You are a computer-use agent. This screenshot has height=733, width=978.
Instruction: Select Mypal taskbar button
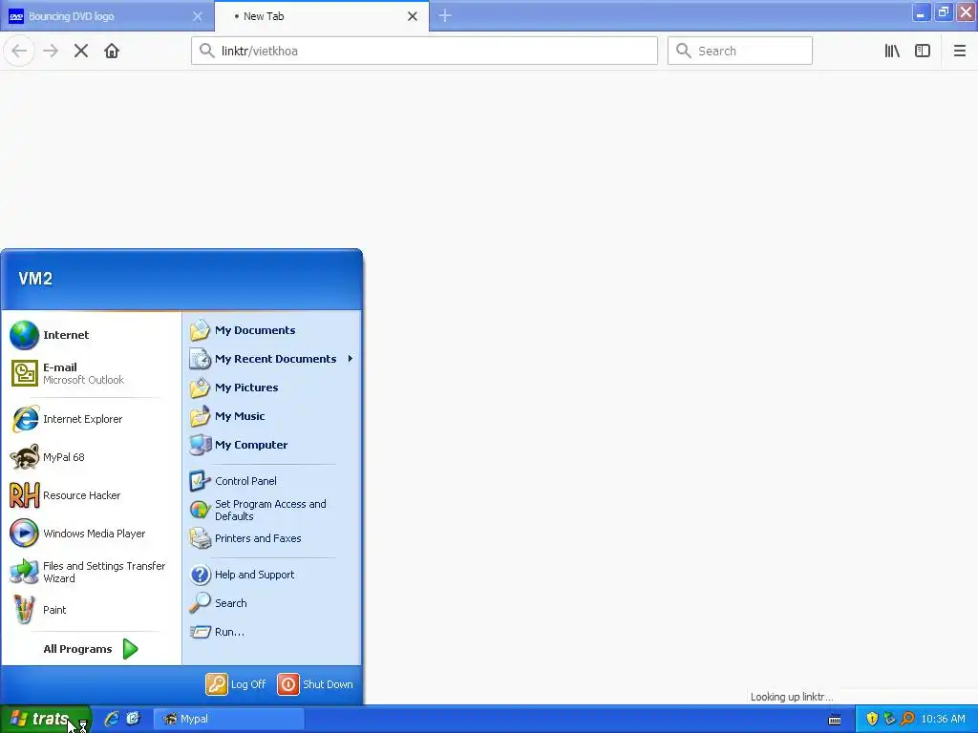tap(228, 719)
